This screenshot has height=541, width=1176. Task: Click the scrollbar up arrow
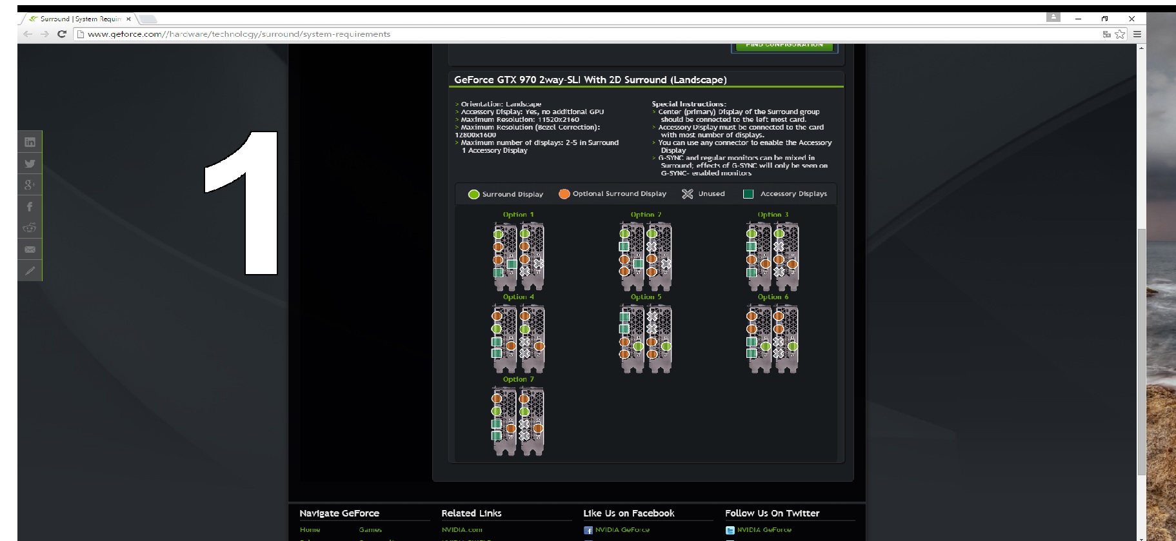pos(1141,48)
